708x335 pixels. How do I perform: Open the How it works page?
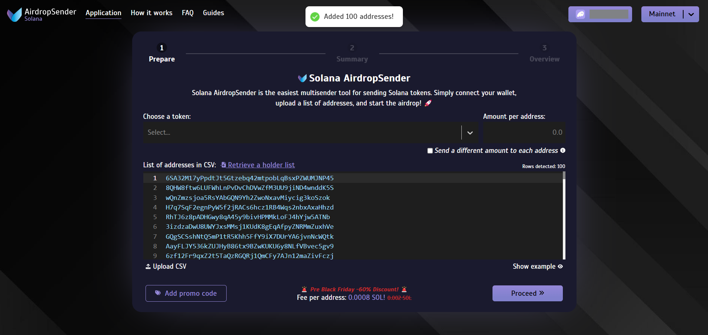[x=151, y=13]
